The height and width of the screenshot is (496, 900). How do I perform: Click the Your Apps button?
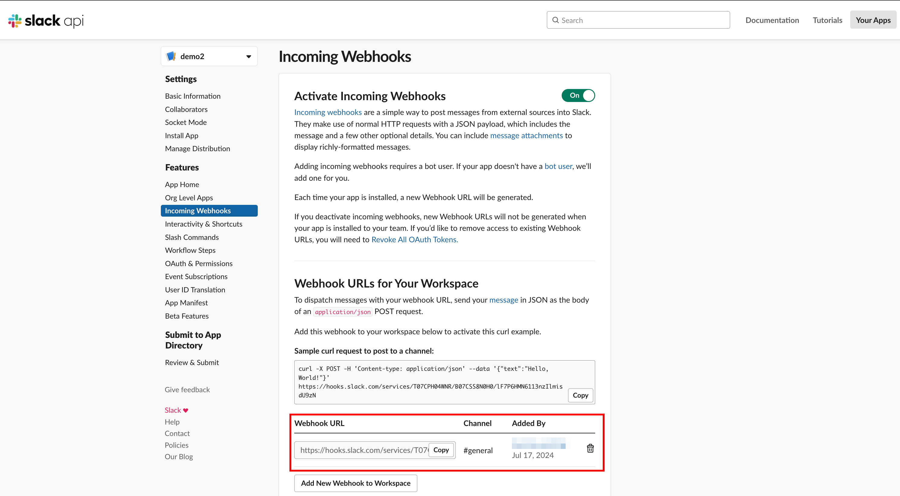[x=873, y=20]
